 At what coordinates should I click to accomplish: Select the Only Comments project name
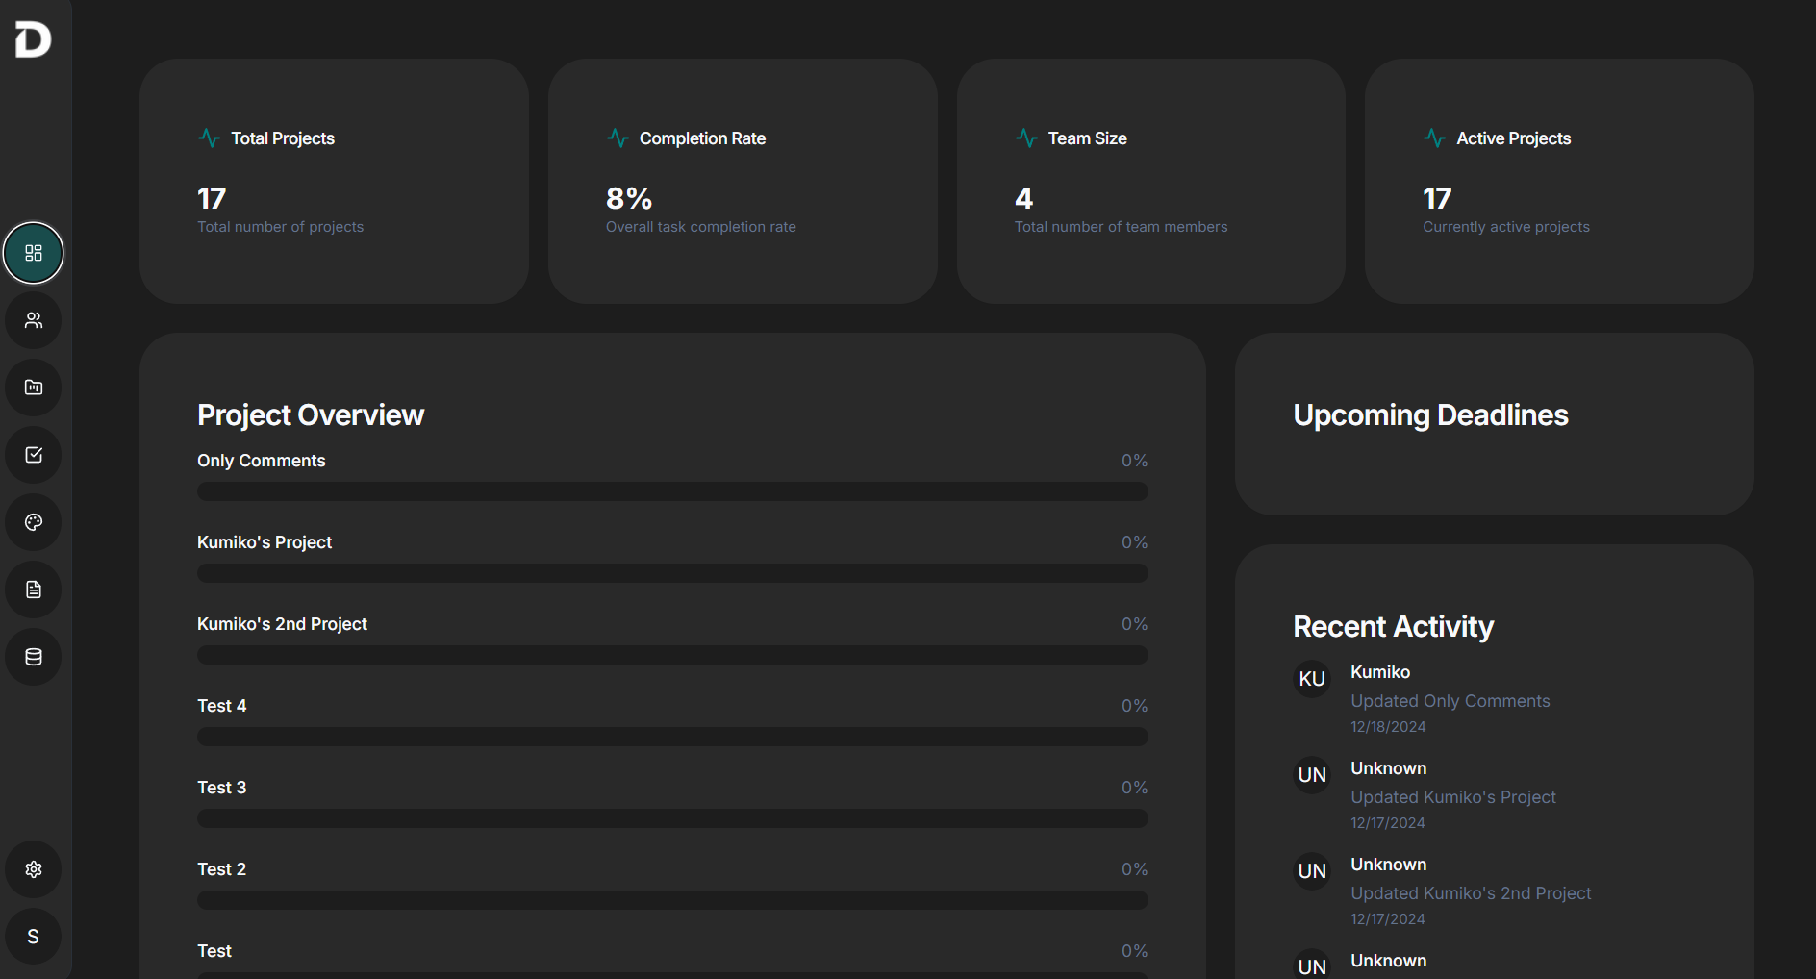tap(261, 461)
